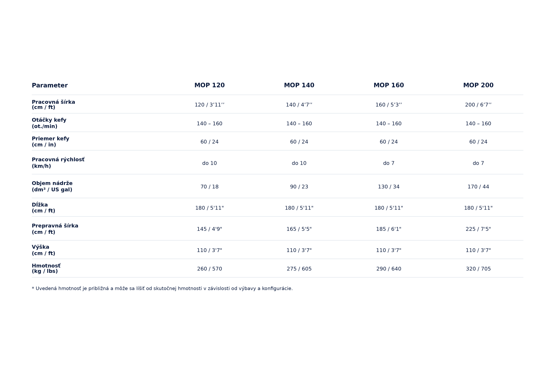Click the Dĺžka row label
The width and height of the screenshot is (555, 374).
click(x=43, y=208)
